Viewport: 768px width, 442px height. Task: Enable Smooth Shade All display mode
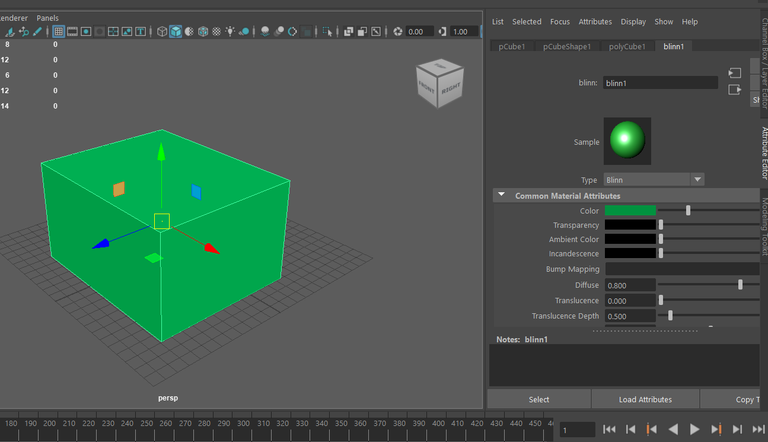[x=177, y=31]
